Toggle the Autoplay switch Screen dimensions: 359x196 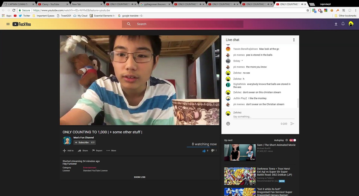[293, 140]
